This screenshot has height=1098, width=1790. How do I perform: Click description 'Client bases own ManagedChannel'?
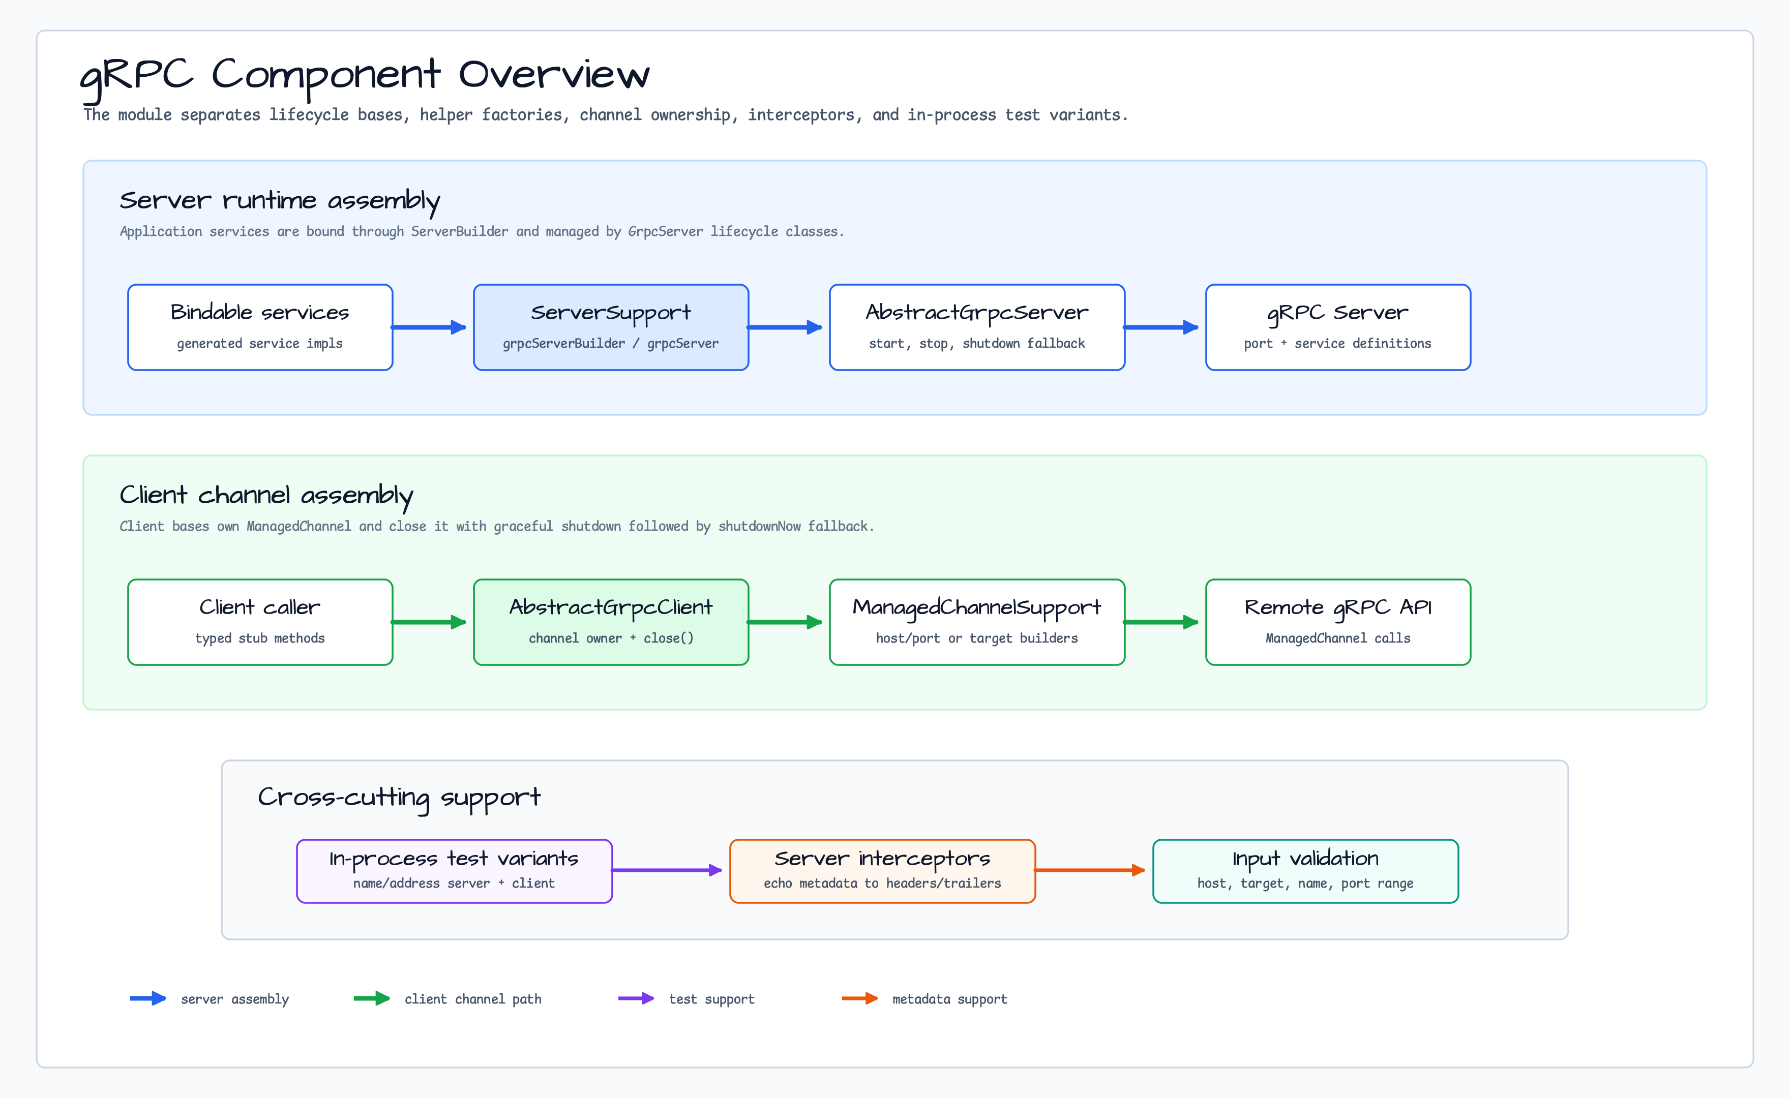pos(497,527)
